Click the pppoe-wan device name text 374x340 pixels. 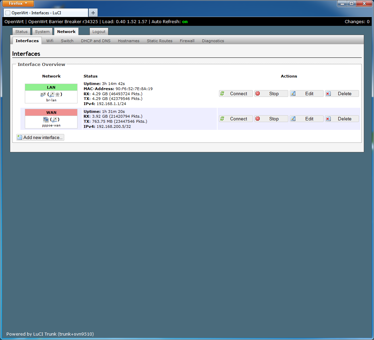tap(51, 125)
